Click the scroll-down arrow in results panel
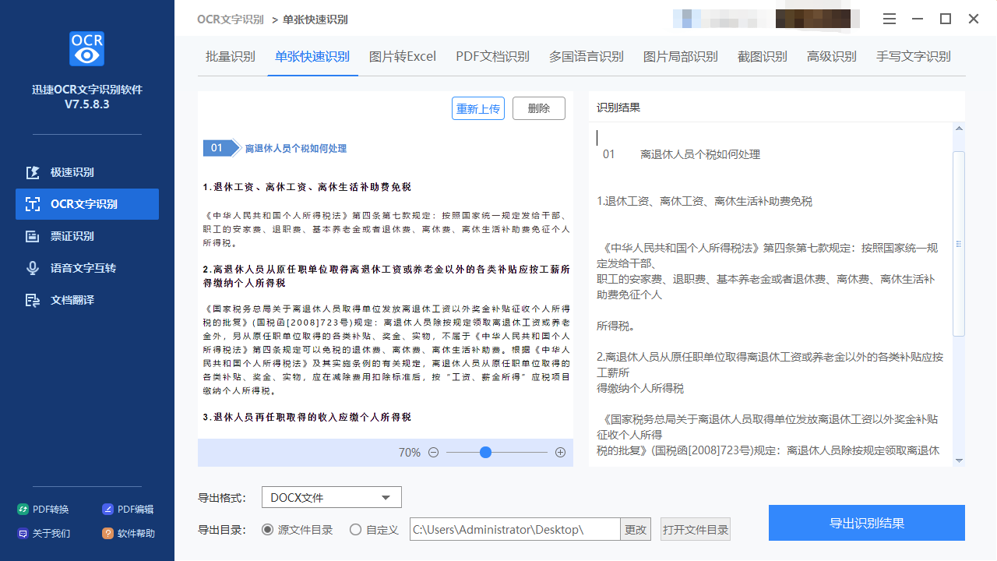Image resolution: width=997 pixels, height=561 pixels. [959, 460]
